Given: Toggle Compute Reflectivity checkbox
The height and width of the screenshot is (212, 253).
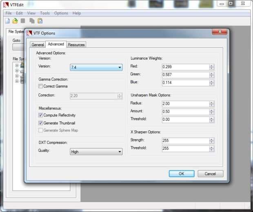Looking at the screenshot, I should pos(40,115).
